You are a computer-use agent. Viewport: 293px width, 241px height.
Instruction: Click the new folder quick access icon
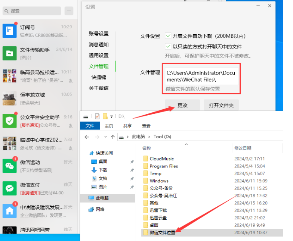tap(105, 116)
